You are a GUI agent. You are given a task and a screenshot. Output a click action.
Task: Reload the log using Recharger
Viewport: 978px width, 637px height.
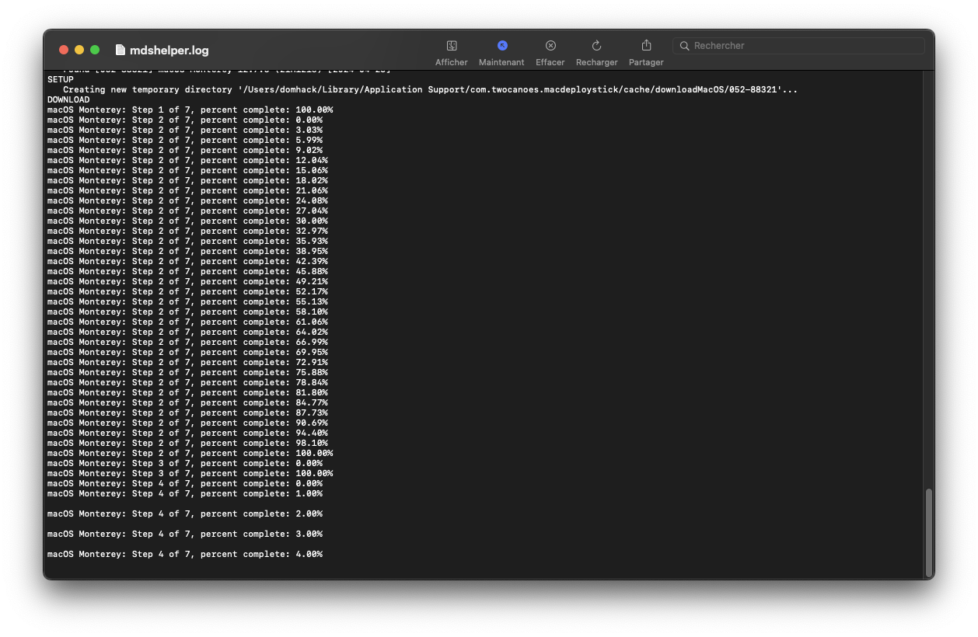pos(597,46)
